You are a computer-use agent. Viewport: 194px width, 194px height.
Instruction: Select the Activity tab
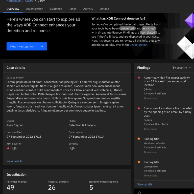tap(88, 9)
